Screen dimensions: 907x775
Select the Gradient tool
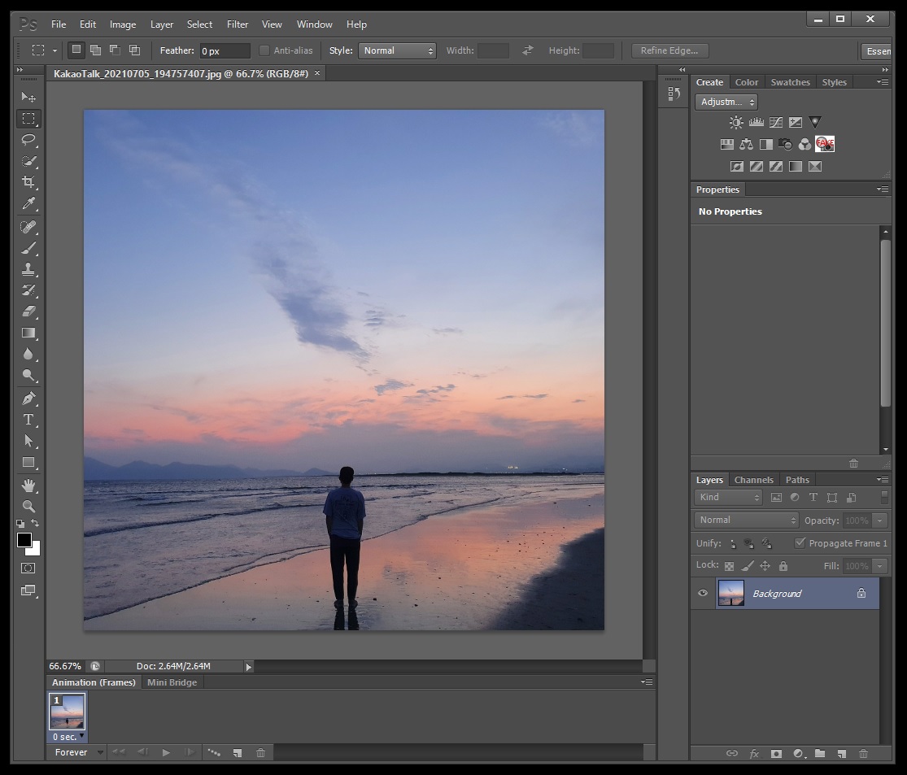click(28, 333)
